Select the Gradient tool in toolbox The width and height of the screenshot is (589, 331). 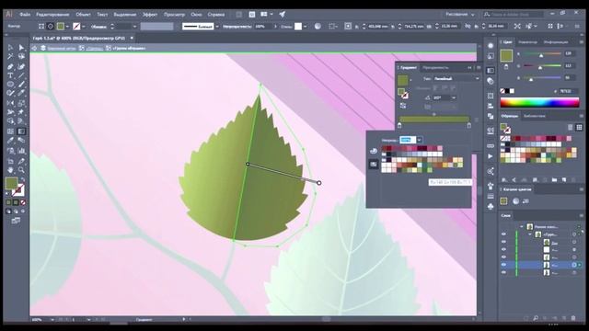21,131
